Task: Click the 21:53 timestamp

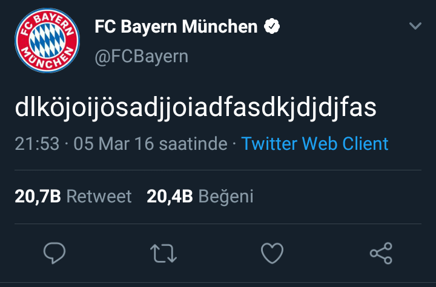Action: click(38, 144)
